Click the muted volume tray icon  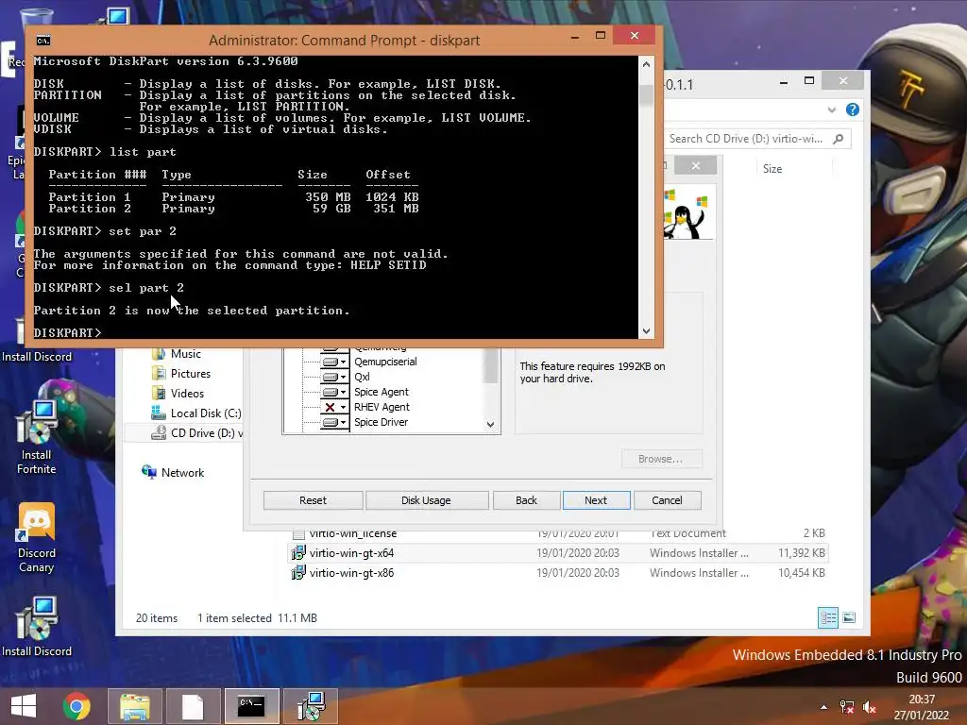click(870, 707)
